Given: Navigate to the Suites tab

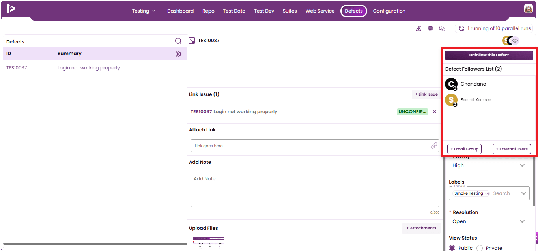Looking at the screenshot, I should click(290, 11).
